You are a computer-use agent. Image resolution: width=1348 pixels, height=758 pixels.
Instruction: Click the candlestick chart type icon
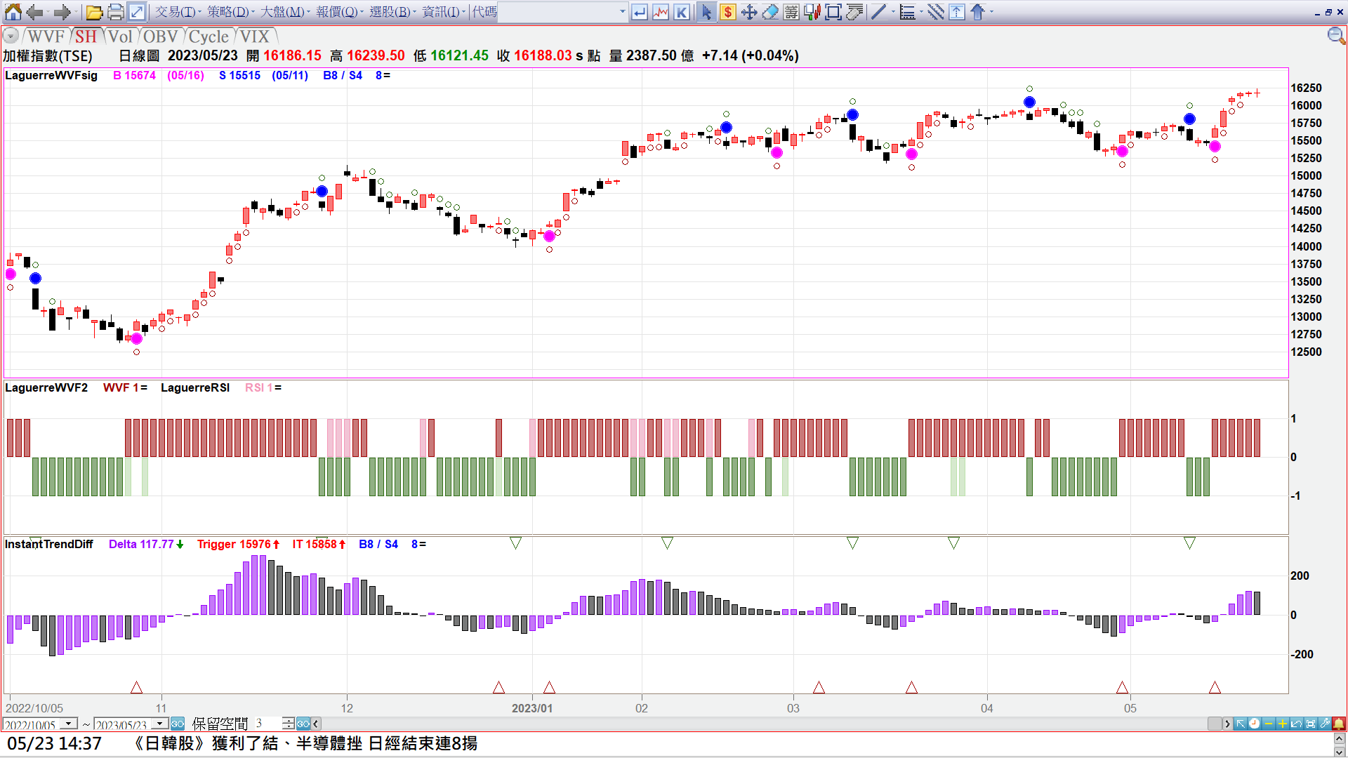[812, 12]
